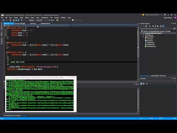Open the Analyze menu

tap(57, 18)
